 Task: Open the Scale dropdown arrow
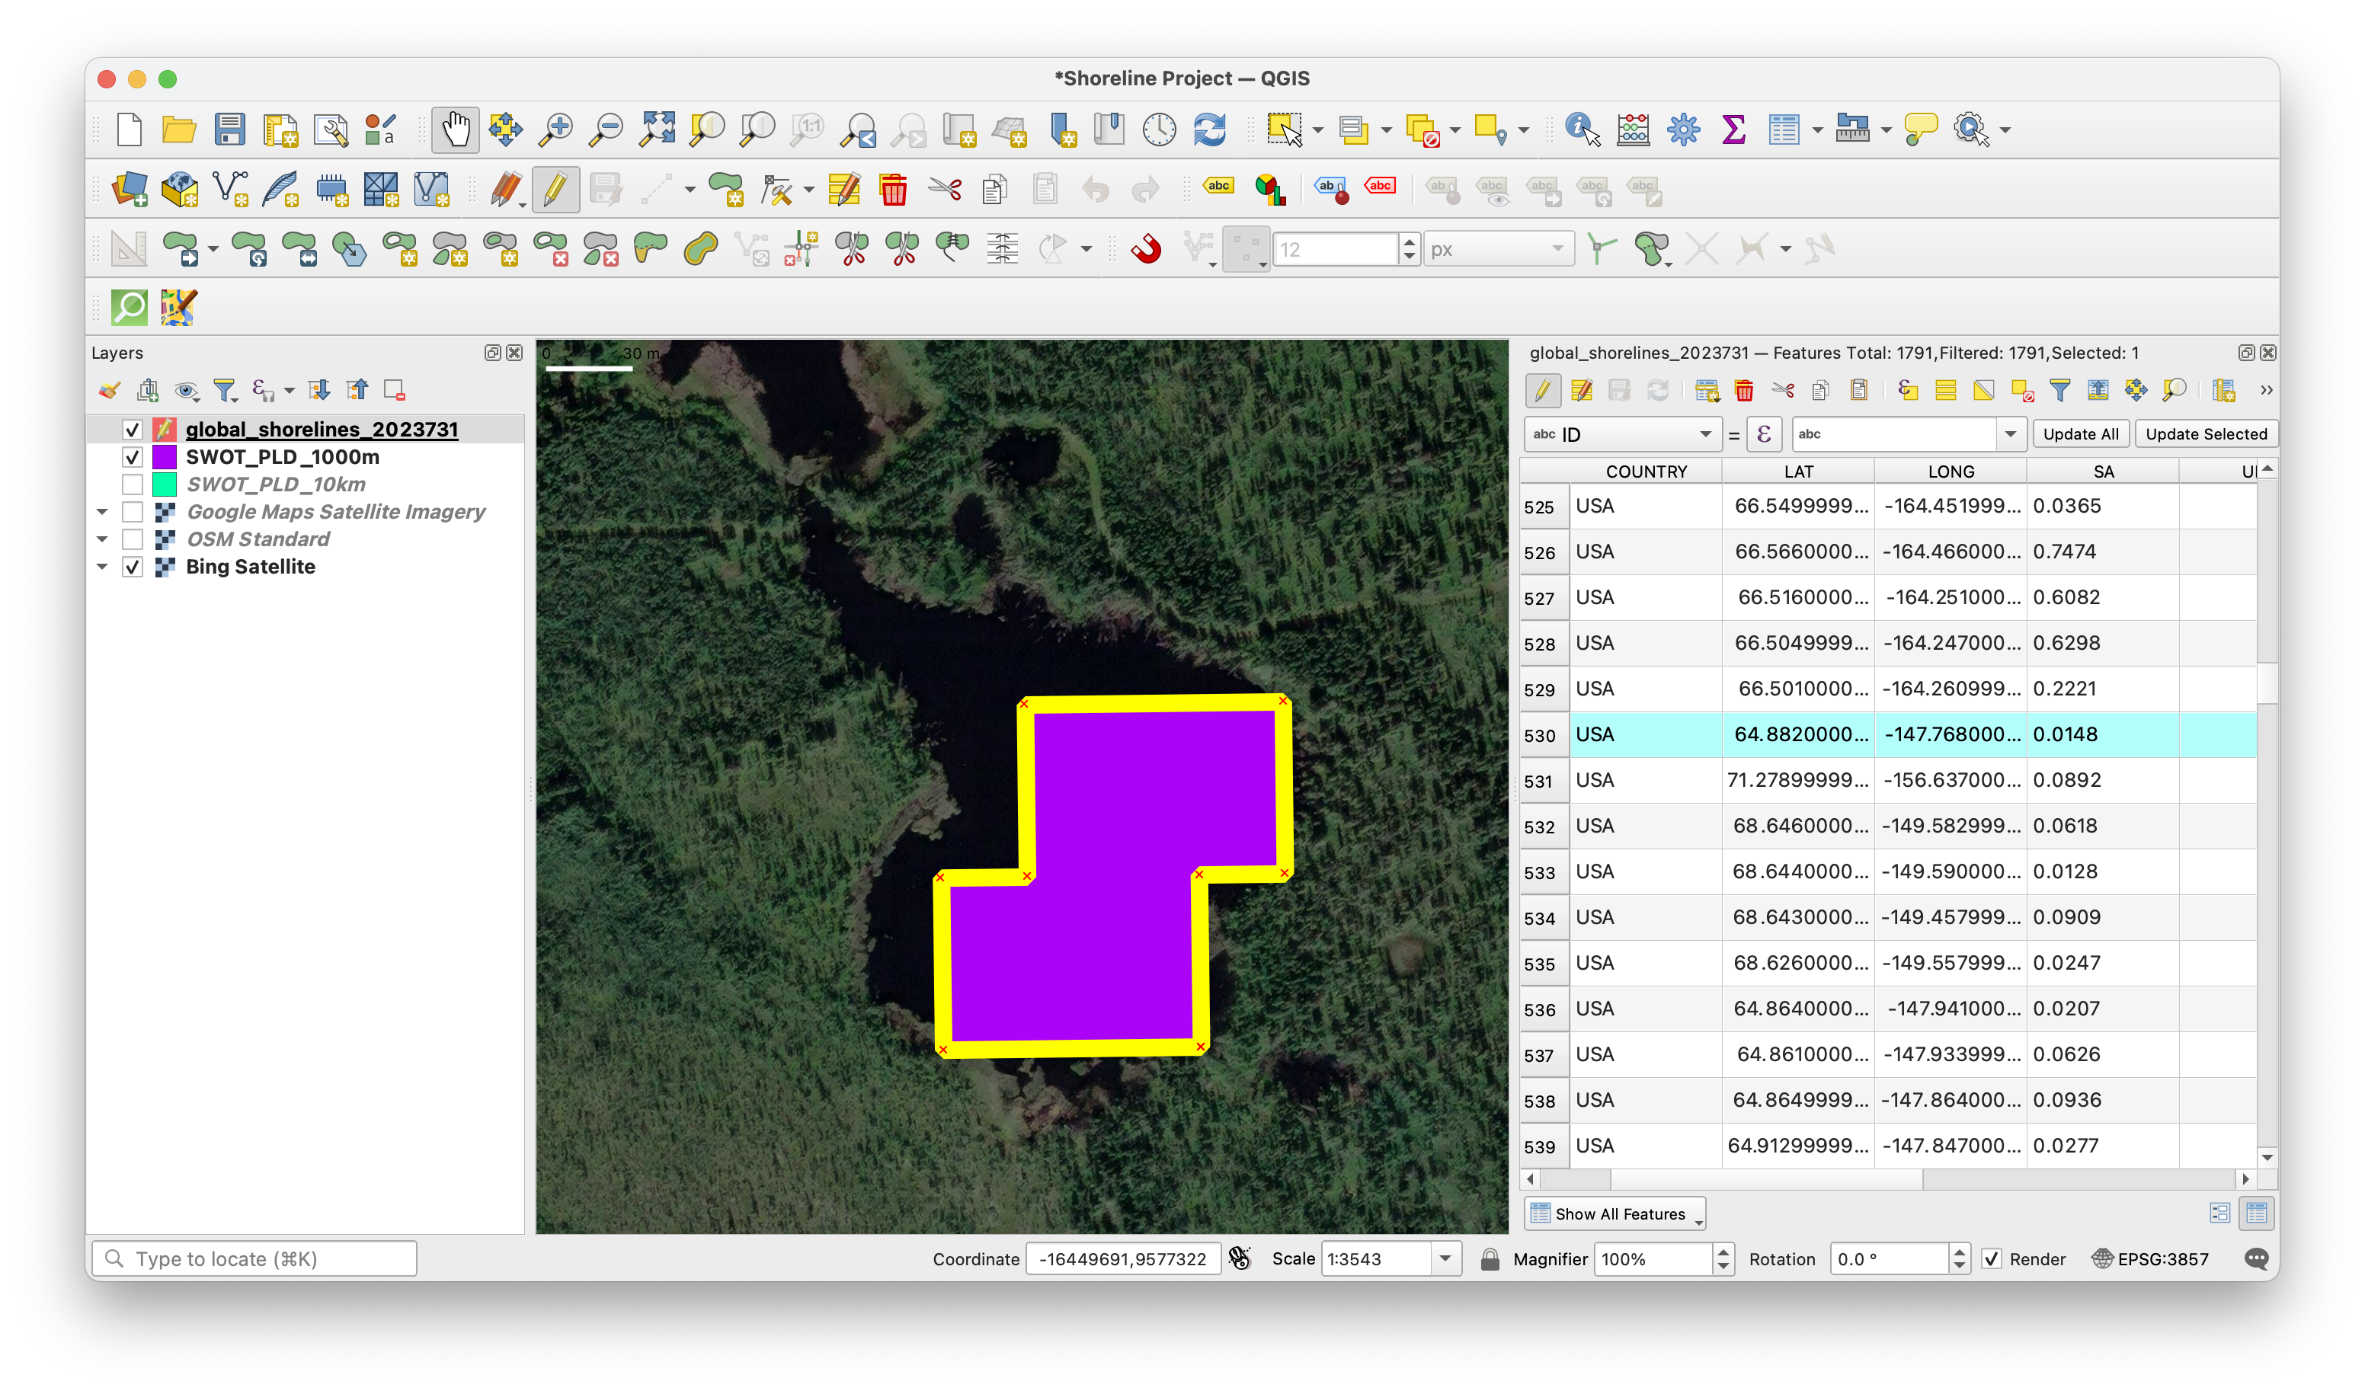pos(1445,1258)
